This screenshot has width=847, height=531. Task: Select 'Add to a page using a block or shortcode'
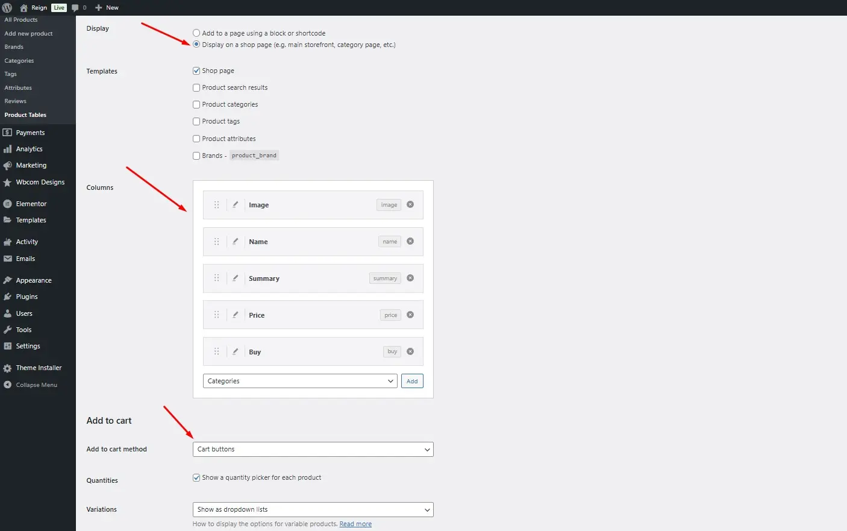(196, 33)
